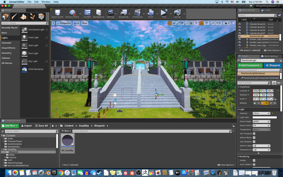Click the Blueprint button in Details
The width and height of the screenshot is (283, 177).
[273, 65]
